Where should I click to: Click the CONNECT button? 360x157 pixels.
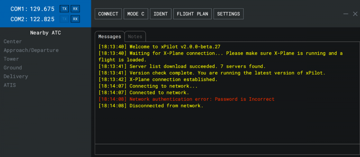(108, 14)
